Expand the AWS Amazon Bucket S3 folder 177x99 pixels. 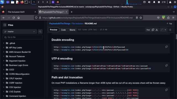(x=4, y=52)
